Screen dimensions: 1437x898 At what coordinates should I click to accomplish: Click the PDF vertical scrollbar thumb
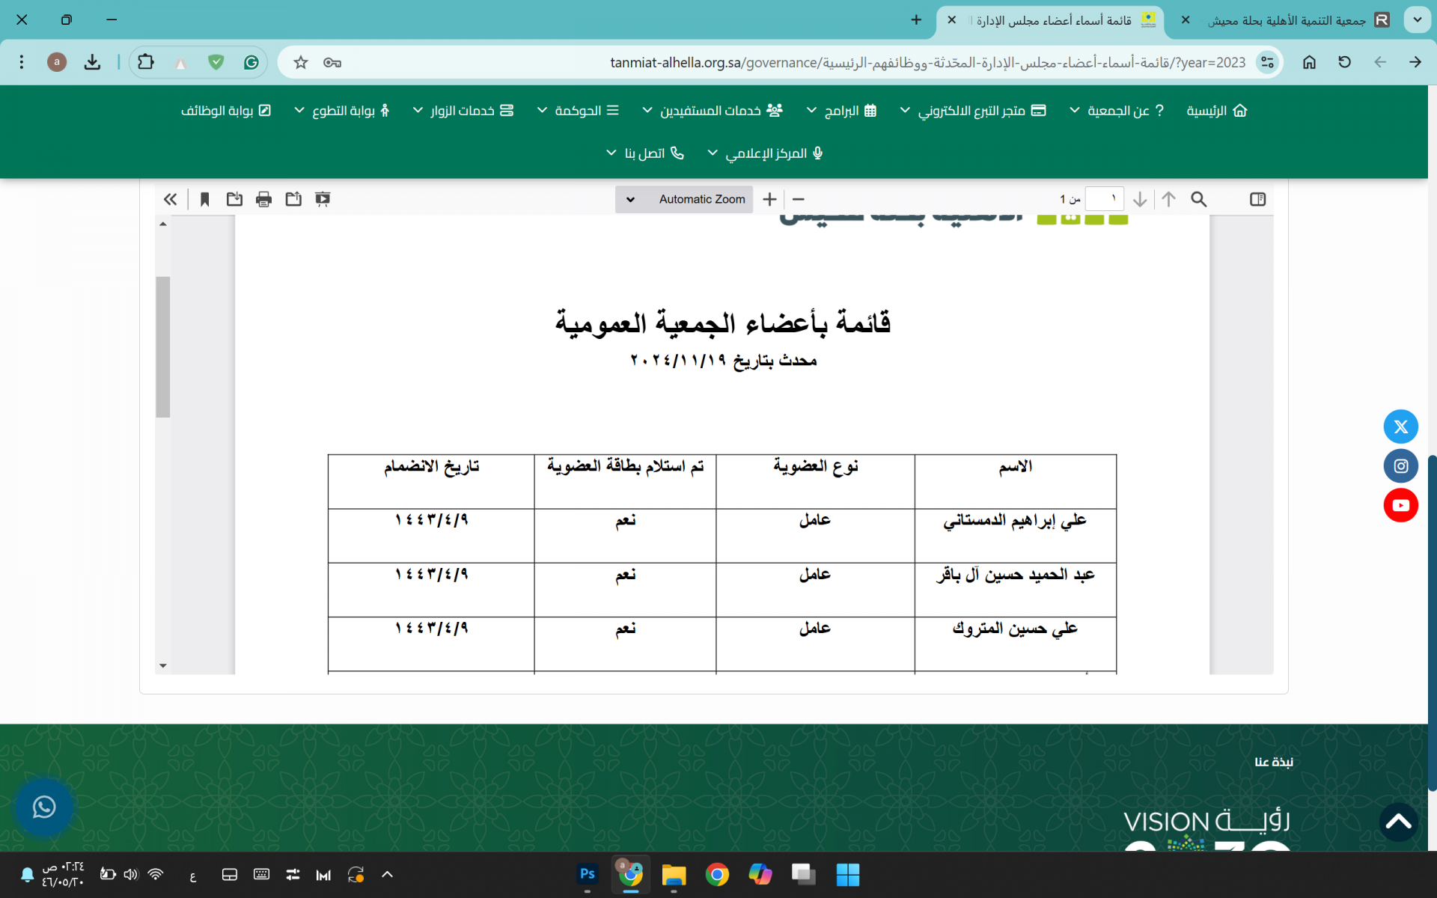coord(163,347)
